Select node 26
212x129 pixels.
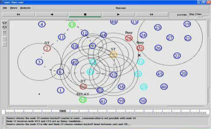158,48
